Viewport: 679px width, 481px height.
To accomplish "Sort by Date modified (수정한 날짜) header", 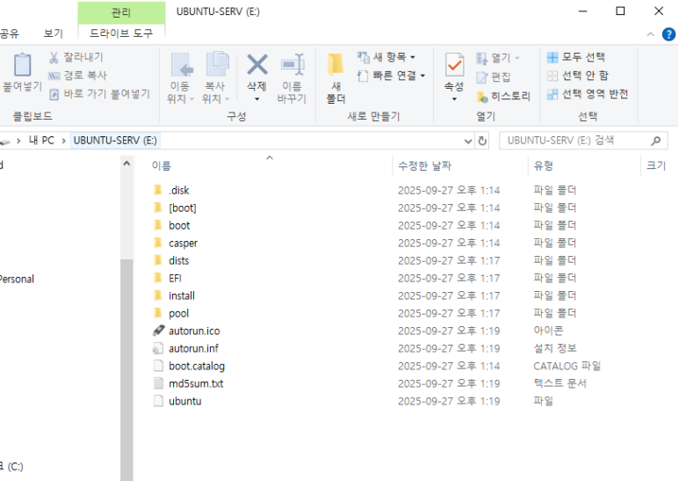I will [424, 165].
